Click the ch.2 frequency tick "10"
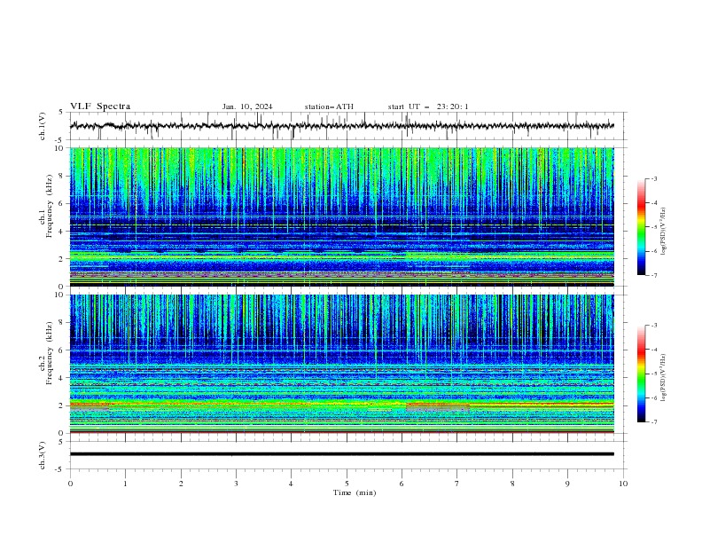This screenshot has width=702, height=543. click(60, 295)
